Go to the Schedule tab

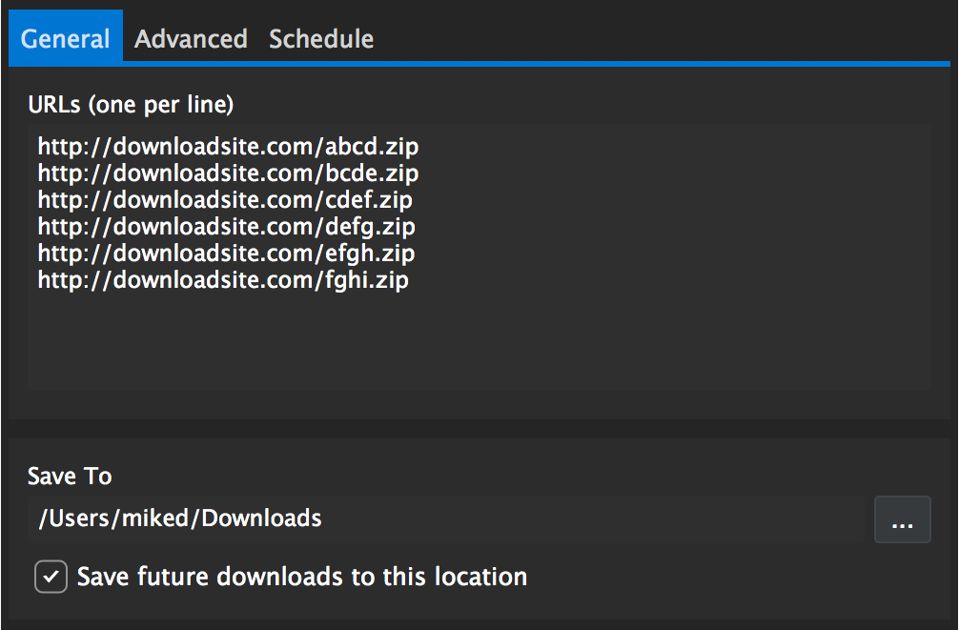pos(321,39)
